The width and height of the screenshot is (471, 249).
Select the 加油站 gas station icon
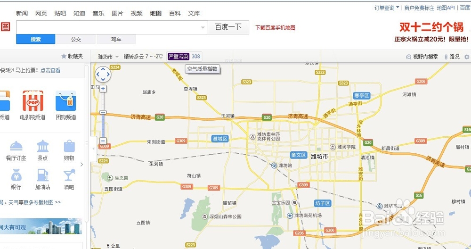[43, 175]
